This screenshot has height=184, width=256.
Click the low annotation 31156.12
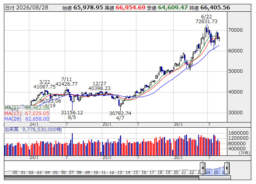72,113
